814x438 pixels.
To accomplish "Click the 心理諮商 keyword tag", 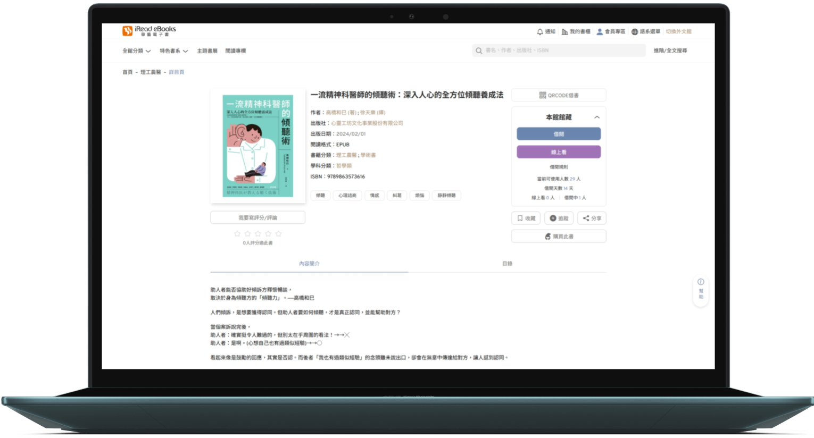I will pyautogui.click(x=347, y=196).
